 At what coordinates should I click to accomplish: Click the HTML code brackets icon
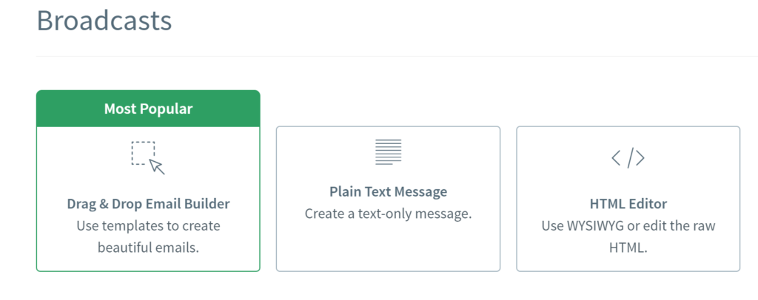tap(628, 158)
